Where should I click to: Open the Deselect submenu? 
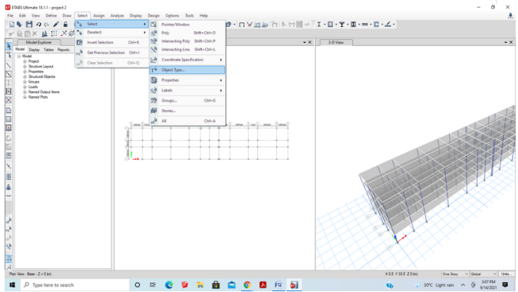click(x=112, y=32)
